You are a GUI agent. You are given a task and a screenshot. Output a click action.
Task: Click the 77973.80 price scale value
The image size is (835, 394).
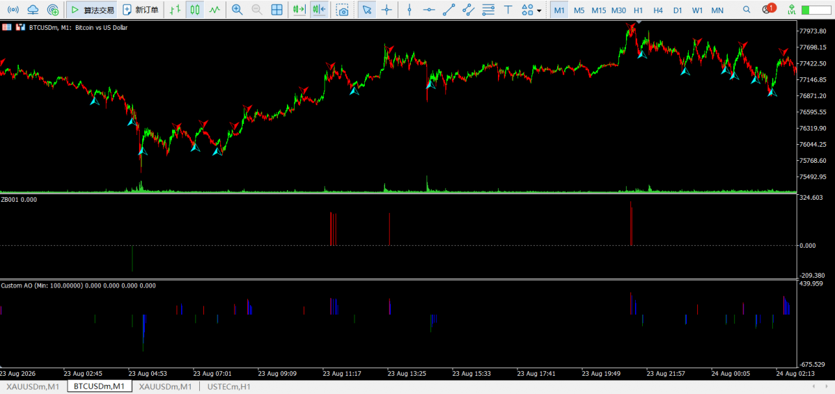[813, 31]
